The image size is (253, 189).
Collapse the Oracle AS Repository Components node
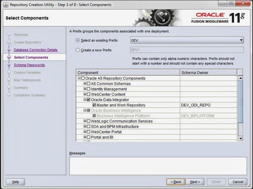(79, 78)
